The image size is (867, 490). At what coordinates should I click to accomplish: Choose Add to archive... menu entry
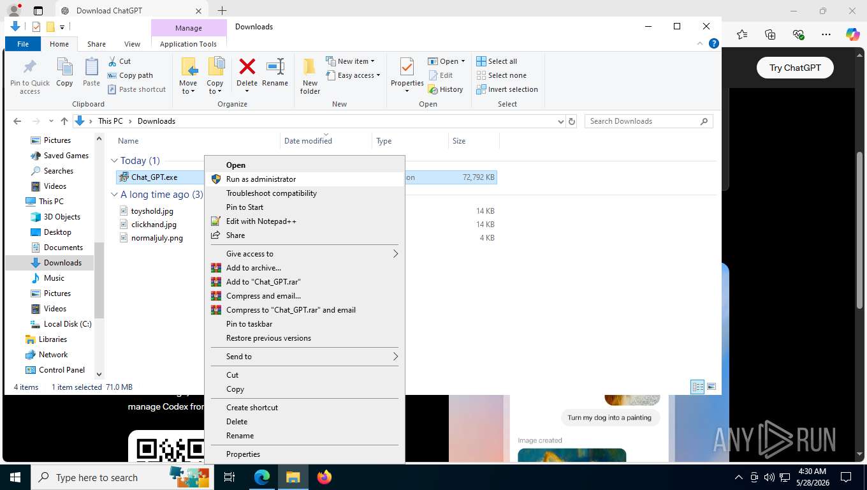pyautogui.click(x=305, y=268)
